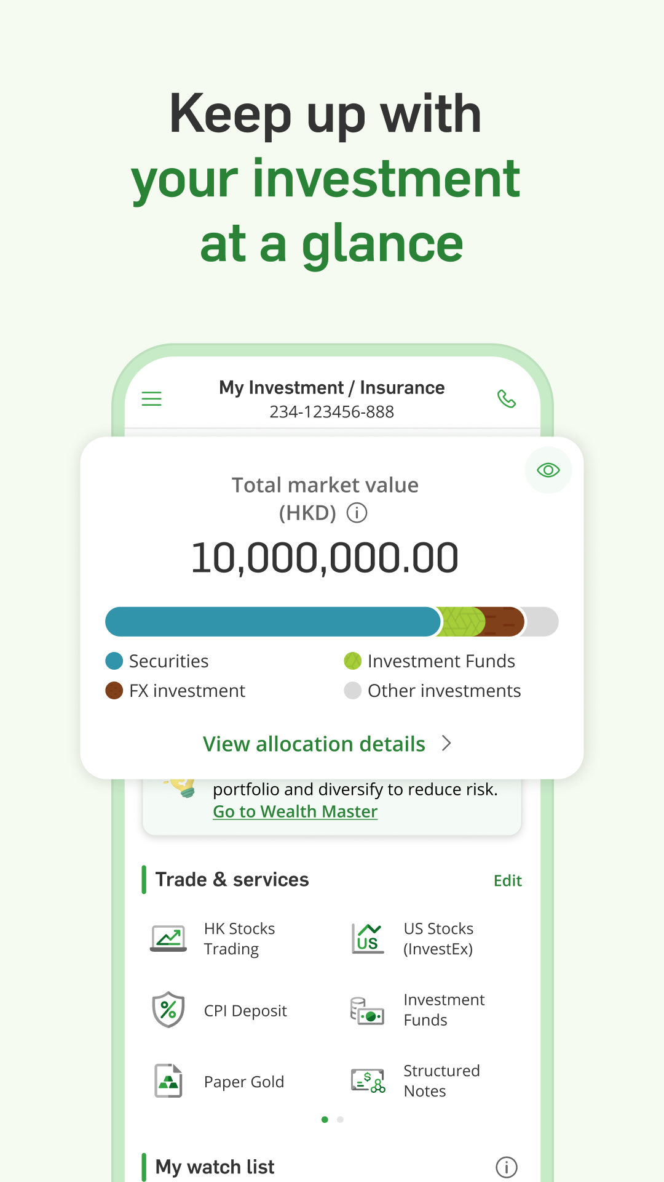Toggle balance visibility eye icon
The width and height of the screenshot is (664, 1182).
(548, 470)
